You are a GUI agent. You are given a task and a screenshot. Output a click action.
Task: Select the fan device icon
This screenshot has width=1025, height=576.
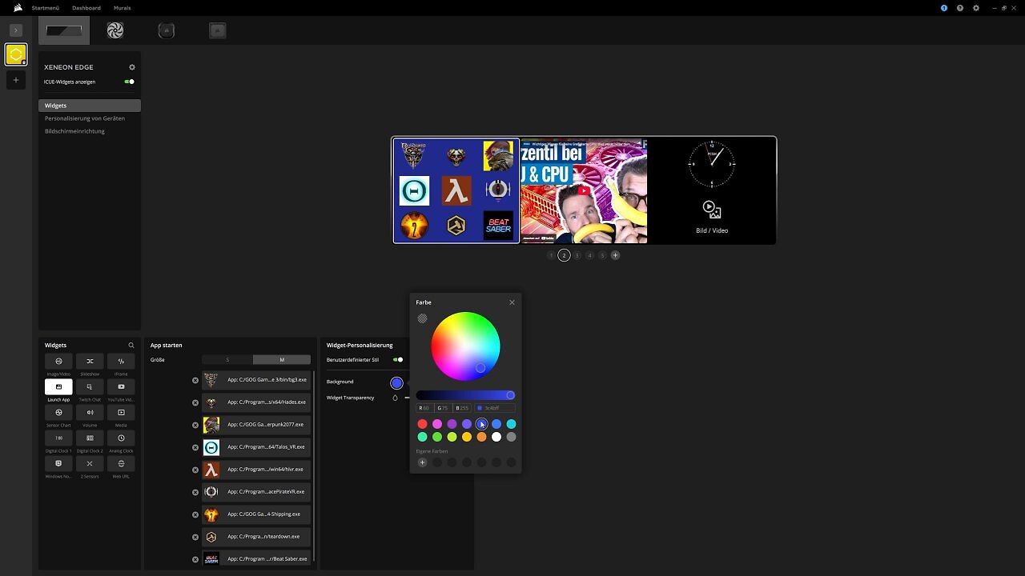[115, 30]
